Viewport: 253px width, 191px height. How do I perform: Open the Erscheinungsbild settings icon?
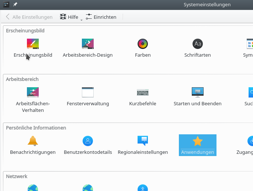33,44
